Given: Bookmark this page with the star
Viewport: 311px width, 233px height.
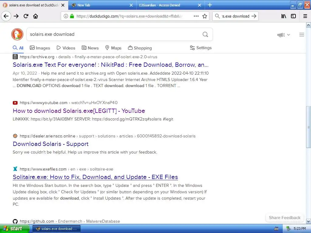Looking at the screenshot, I should click(x=205, y=16).
